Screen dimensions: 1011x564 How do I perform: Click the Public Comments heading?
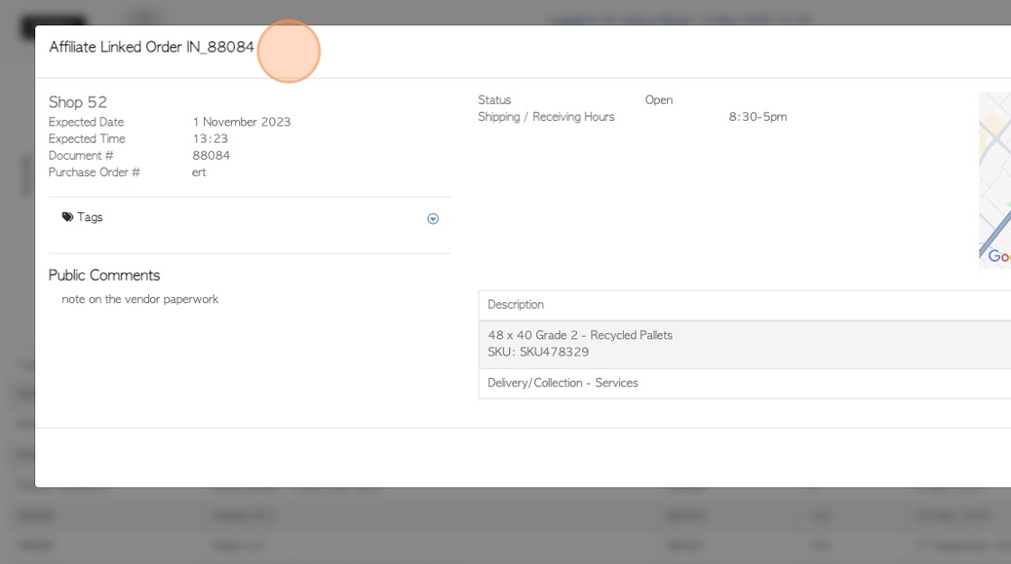tap(104, 275)
